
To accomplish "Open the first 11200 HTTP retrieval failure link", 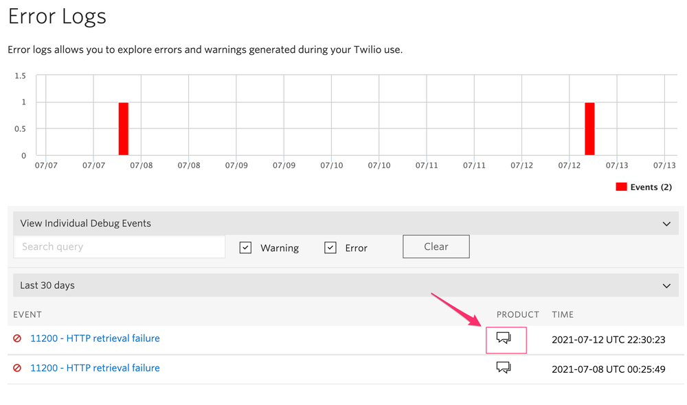I will point(94,338).
